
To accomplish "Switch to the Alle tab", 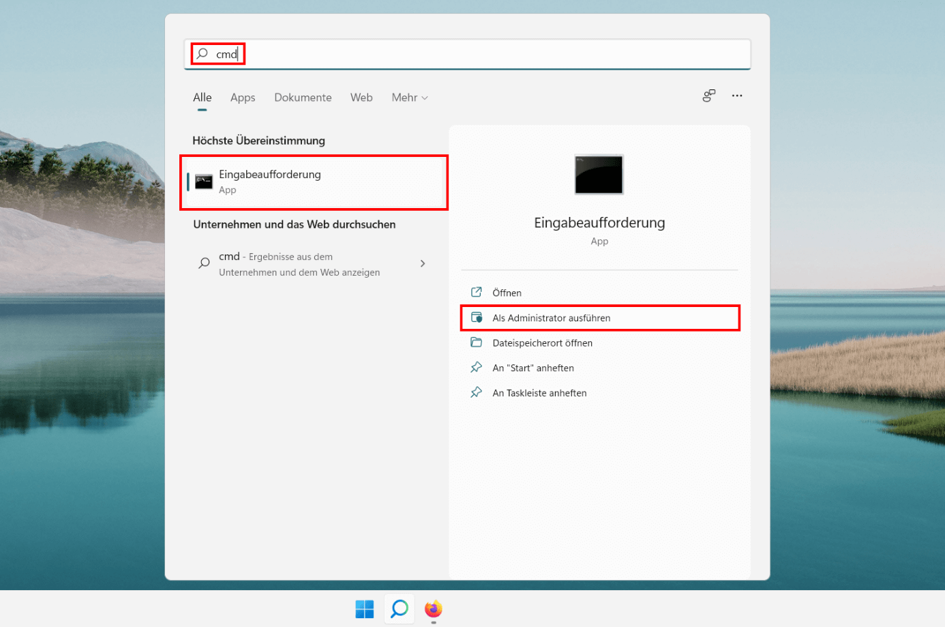I will [202, 98].
